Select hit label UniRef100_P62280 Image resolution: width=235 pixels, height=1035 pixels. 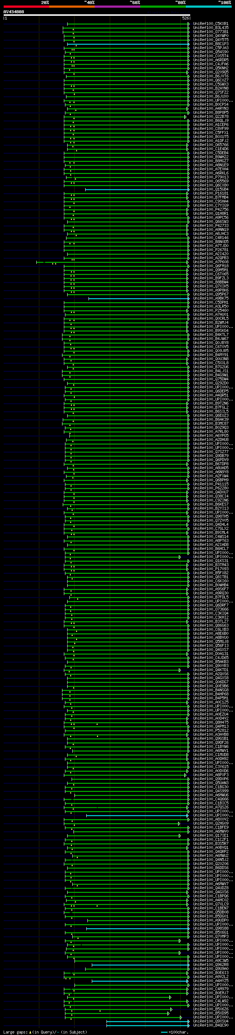coord(211,488)
